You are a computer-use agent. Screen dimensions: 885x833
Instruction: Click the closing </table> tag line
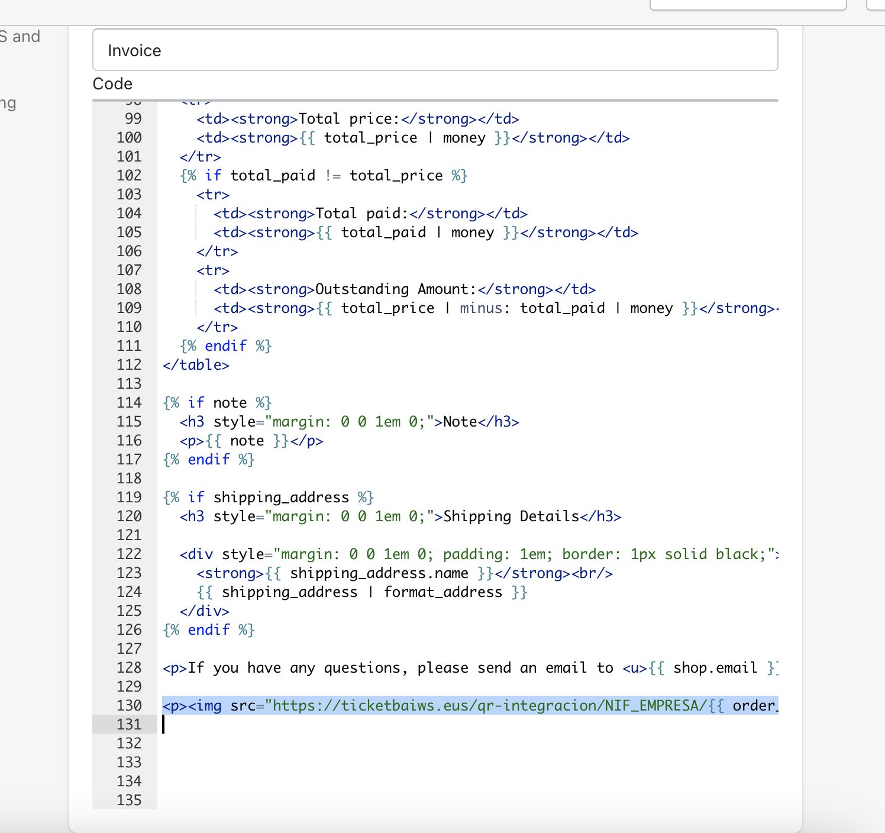(x=196, y=365)
